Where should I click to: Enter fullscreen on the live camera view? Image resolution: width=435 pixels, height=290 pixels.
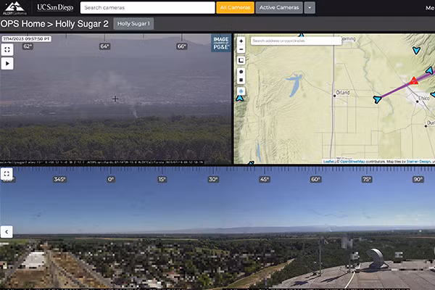pos(7,49)
